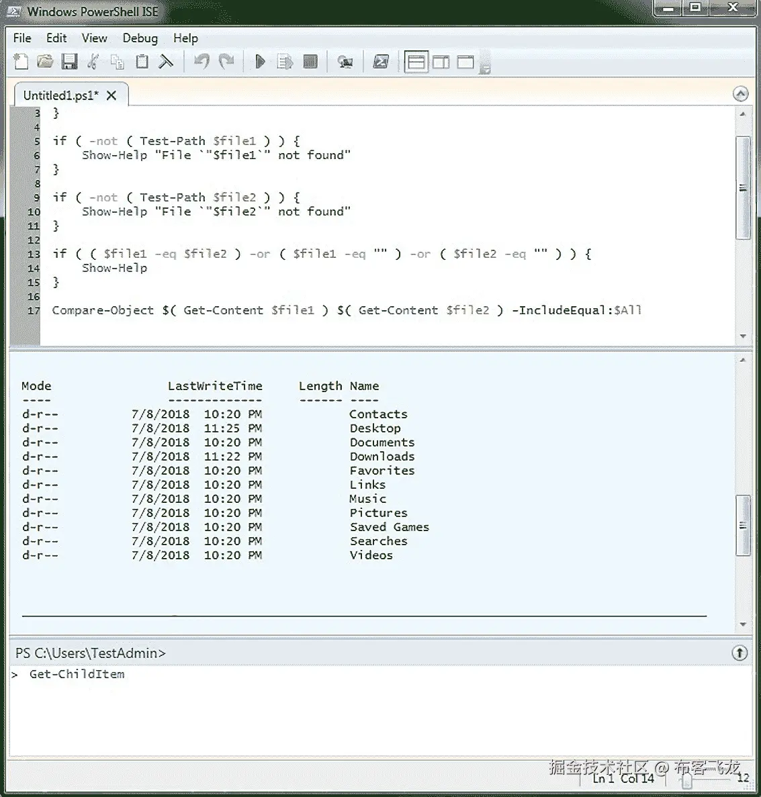Launch PowerShell.exe from the toolbar icon
The image size is (761, 797).
[x=382, y=61]
